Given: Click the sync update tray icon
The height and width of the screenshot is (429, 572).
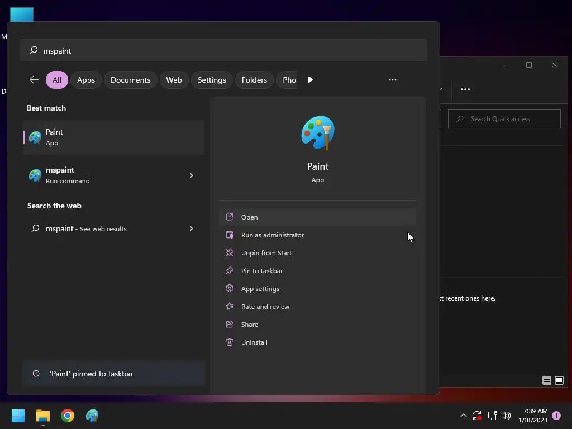Looking at the screenshot, I should [x=477, y=416].
